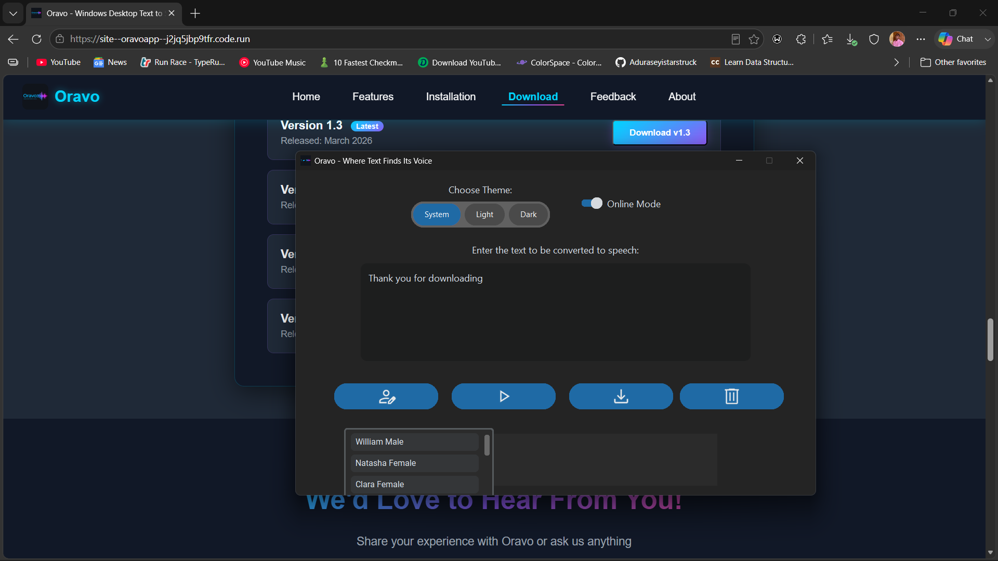The height and width of the screenshot is (561, 998).
Task: Open the YouTube bookmark
Action: click(59, 62)
